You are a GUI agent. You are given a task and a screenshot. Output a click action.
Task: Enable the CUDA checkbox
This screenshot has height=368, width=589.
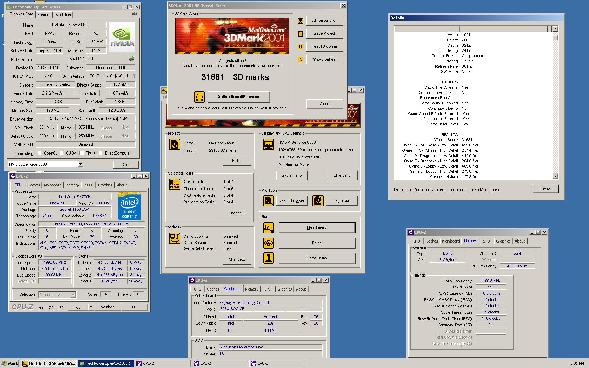(62, 153)
